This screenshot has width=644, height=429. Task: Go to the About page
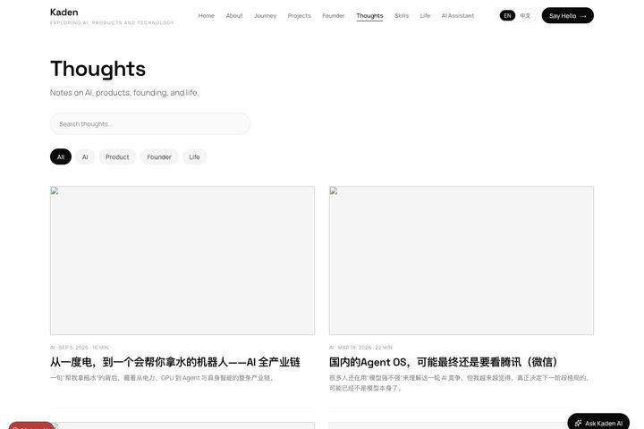(x=234, y=15)
